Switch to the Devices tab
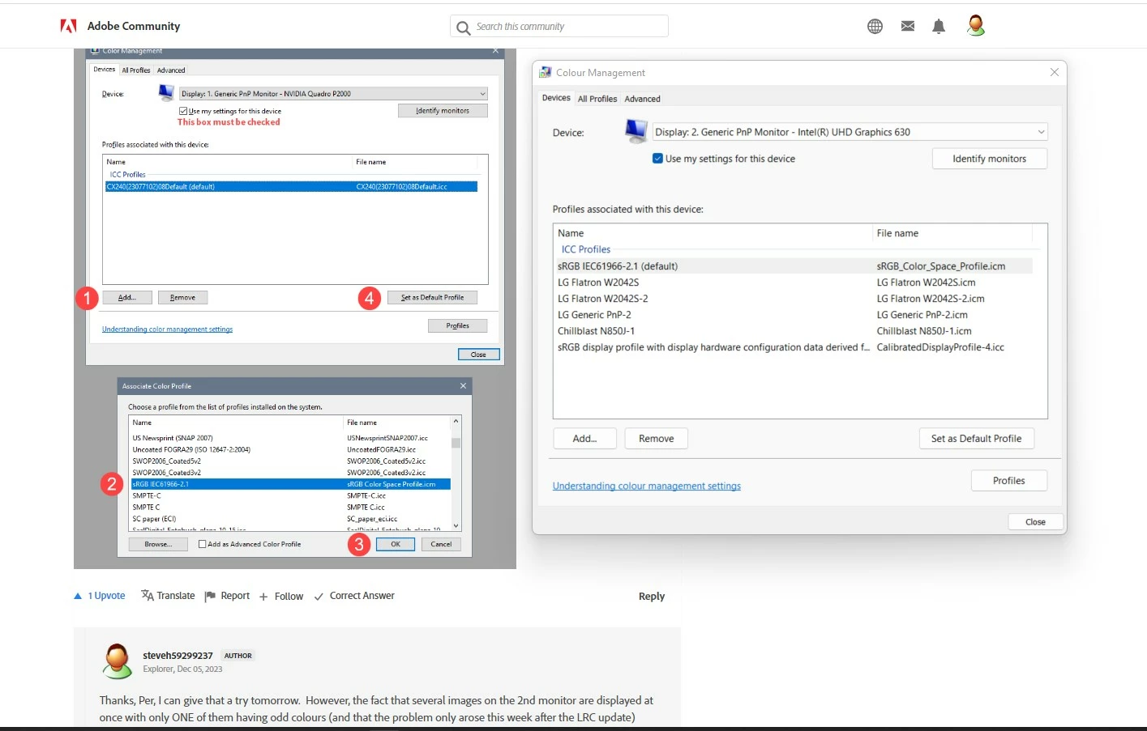 (556, 98)
